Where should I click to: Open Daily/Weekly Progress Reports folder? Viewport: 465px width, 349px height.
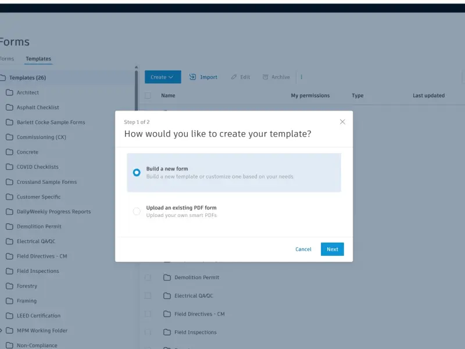[x=53, y=212]
